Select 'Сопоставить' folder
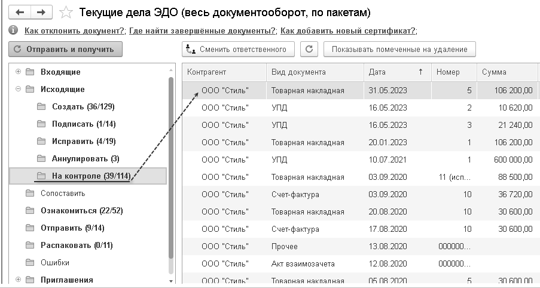Screen dimensions: 540x288 point(63,193)
